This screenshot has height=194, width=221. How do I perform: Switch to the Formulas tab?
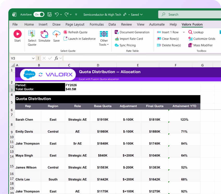tap(97, 25)
